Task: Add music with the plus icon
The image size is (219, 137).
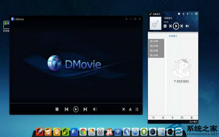Action: tap(172, 117)
